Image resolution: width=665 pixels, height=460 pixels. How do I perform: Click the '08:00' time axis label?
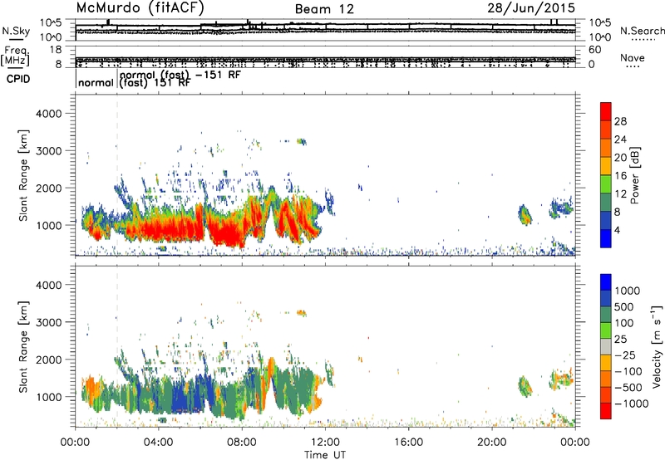click(242, 443)
